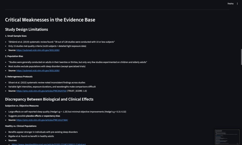Visit the PMC9424753 article link
The width and height of the screenshot is (242, 145).
click(x=41, y=91)
